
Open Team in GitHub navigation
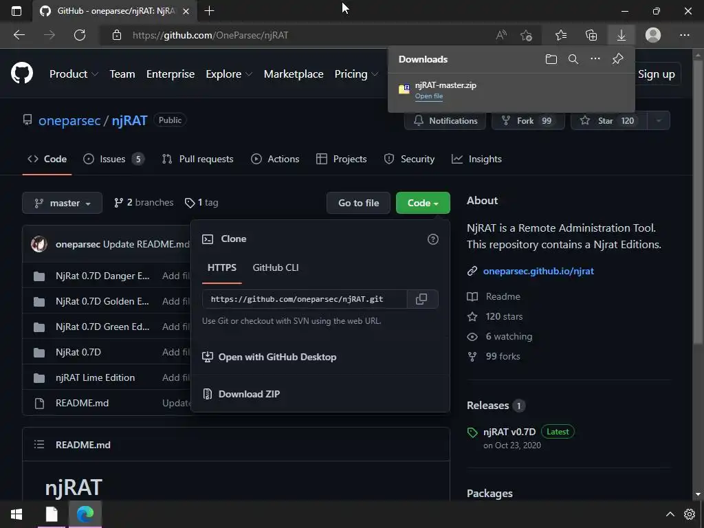[122, 74]
